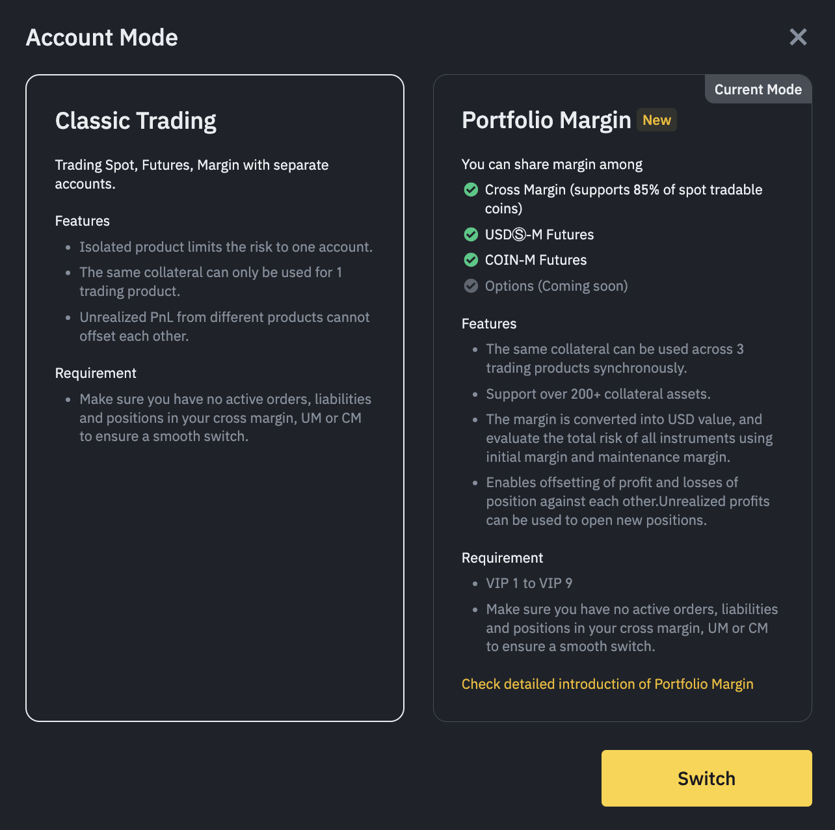The height and width of the screenshot is (830, 835).
Task: Click the gray check beside Options
Action: [x=471, y=286]
